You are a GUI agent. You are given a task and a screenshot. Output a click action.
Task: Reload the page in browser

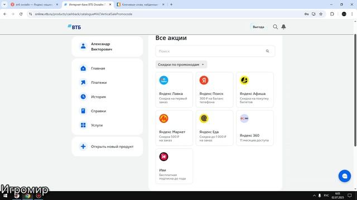pyautogui.click(x=21, y=14)
